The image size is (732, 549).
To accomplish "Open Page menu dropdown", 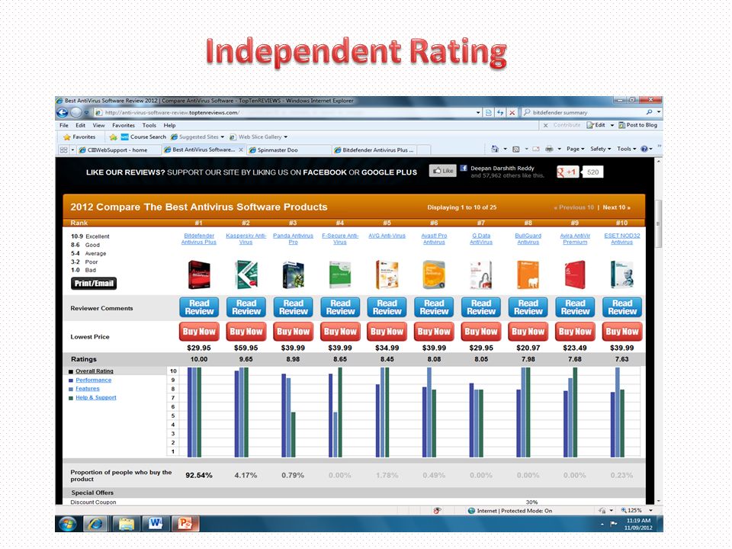I will [x=576, y=149].
